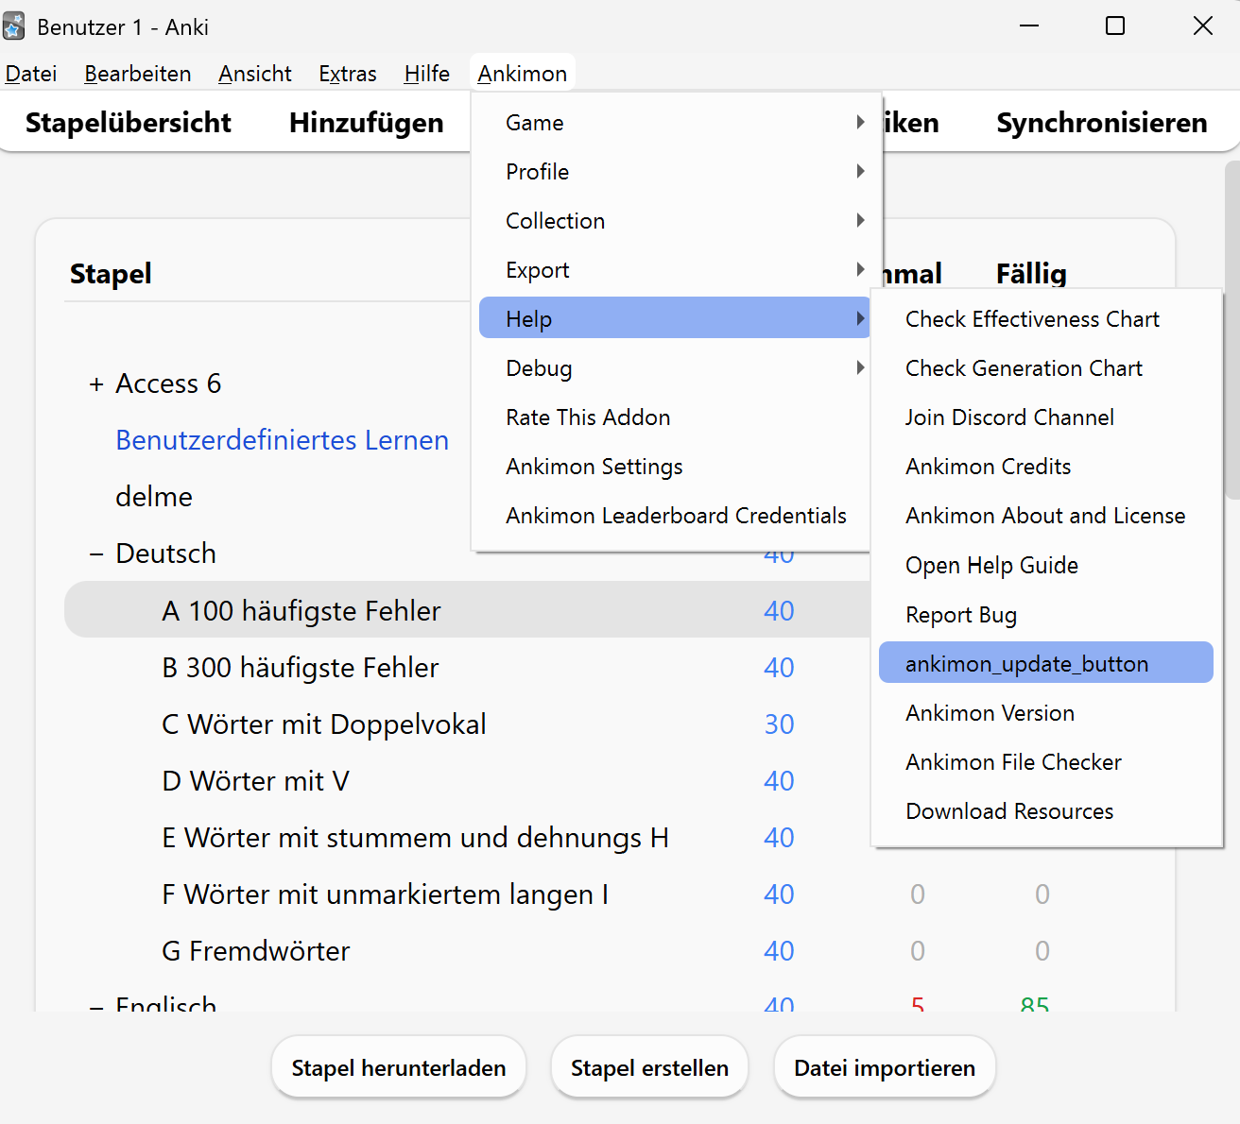Viewport: 1240px width, 1124px height.
Task: Click Report Bug entry
Action: pyautogui.click(x=1046, y=615)
